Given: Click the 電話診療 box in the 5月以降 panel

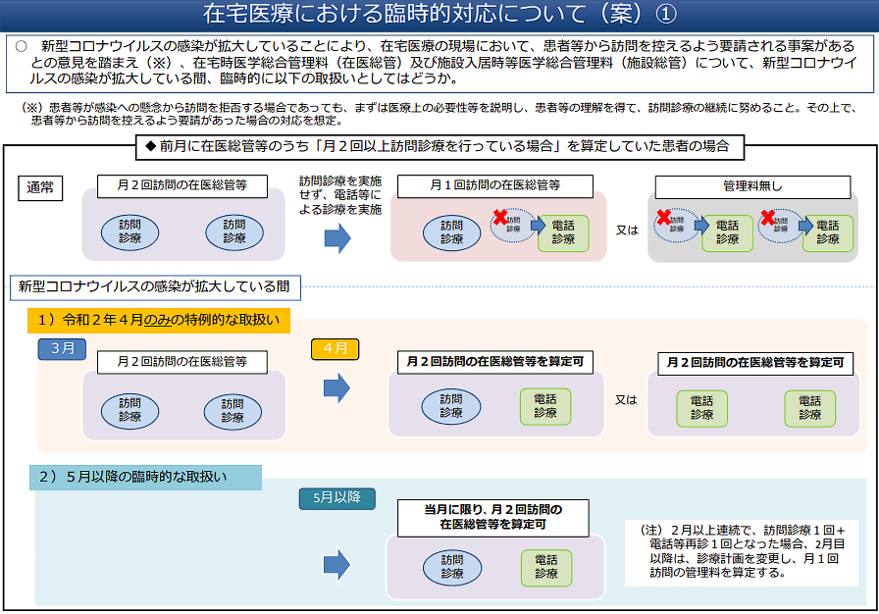Looking at the screenshot, I should pyautogui.click(x=545, y=567).
